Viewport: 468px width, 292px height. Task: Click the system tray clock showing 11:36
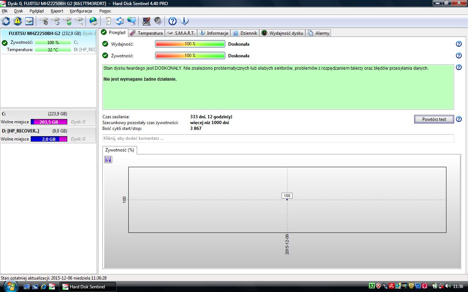click(458, 287)
